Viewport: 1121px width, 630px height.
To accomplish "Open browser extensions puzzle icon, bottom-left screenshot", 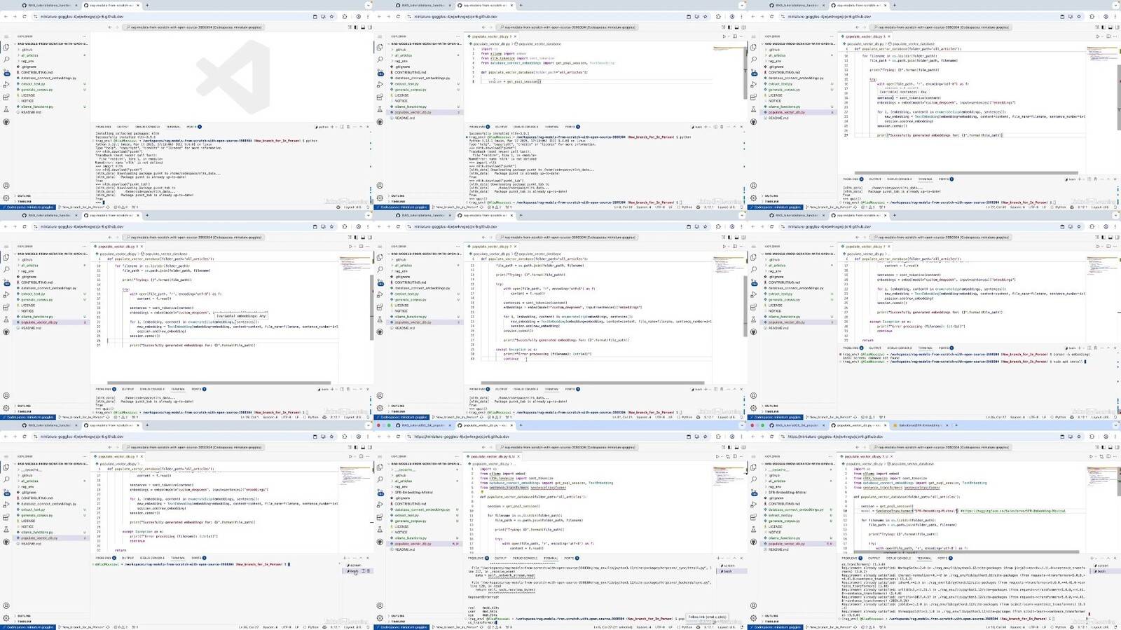I will point(345,437).
